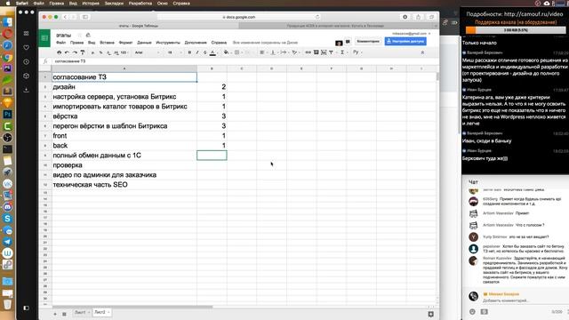Insert a chart using toolbar icon
This screenshot has height=320, width=569.
point(324,52)
